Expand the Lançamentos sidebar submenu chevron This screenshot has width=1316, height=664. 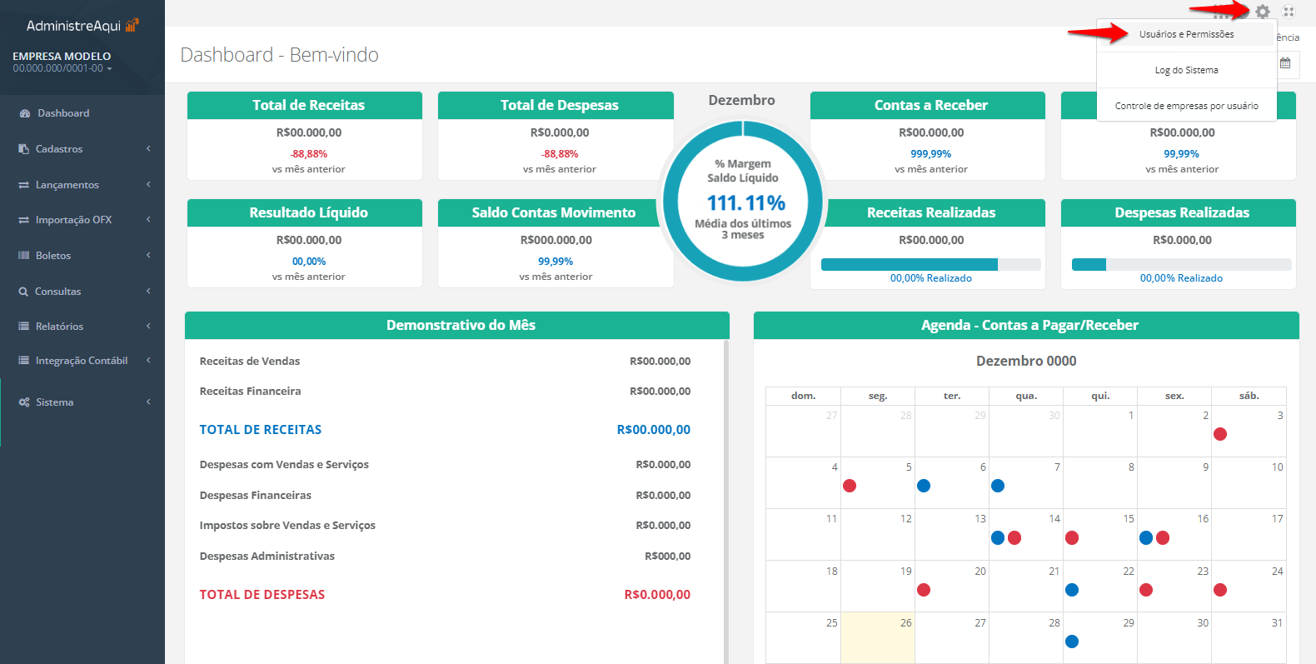click(148, 184)
